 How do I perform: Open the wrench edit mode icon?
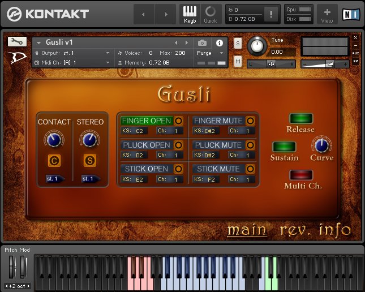[17, 42]
